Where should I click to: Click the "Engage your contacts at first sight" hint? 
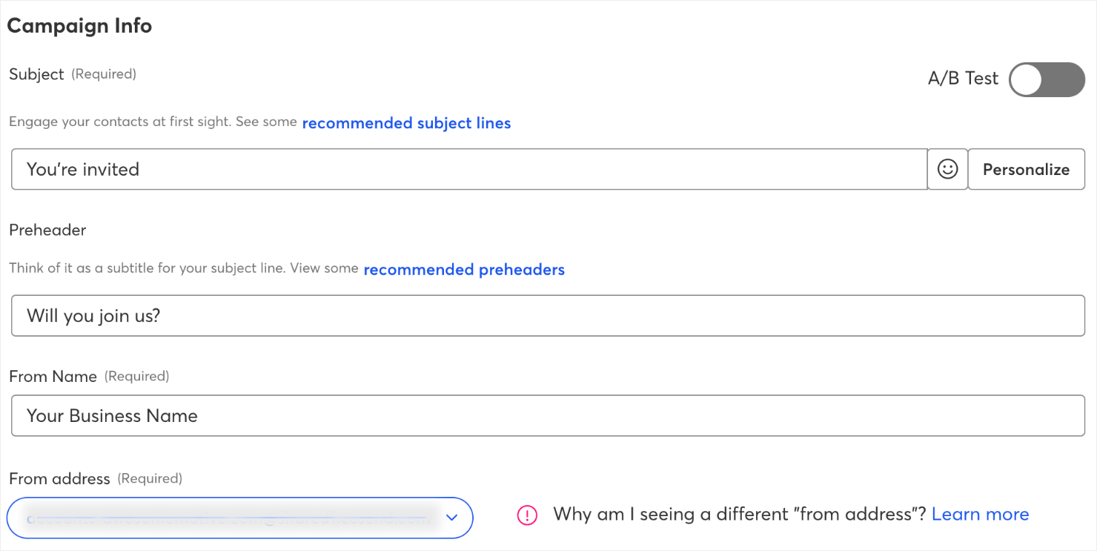(153, 122)
